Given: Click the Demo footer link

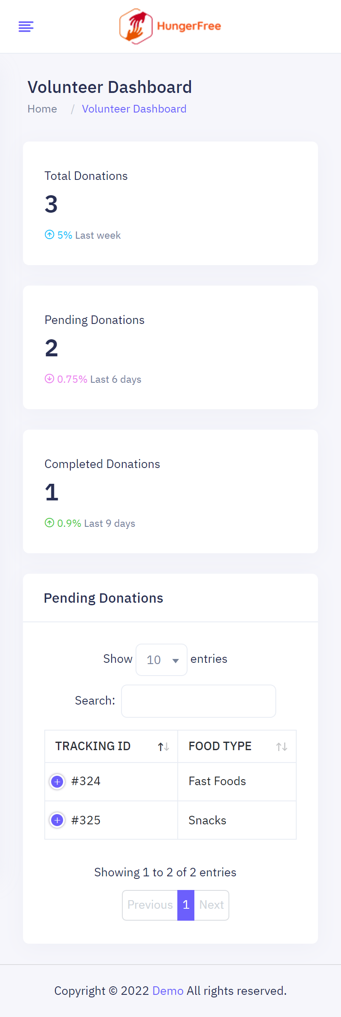Looking at the screenshot, I should click(x=168, y=991).
